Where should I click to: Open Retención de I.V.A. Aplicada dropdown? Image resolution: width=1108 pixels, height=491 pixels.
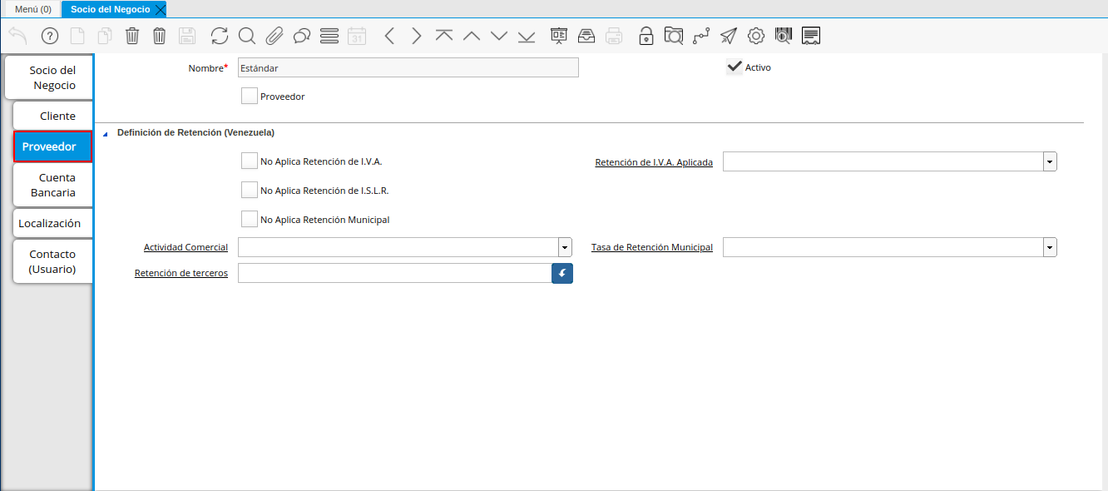pyautogui.click(x=1050, y=162)
